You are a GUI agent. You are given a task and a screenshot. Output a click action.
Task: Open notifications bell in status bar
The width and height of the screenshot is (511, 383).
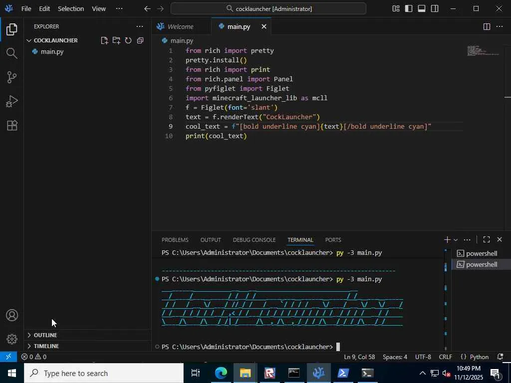coord(500,357)
